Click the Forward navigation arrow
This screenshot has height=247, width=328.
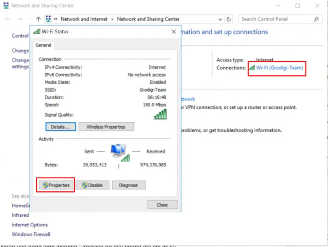point(20,19)
